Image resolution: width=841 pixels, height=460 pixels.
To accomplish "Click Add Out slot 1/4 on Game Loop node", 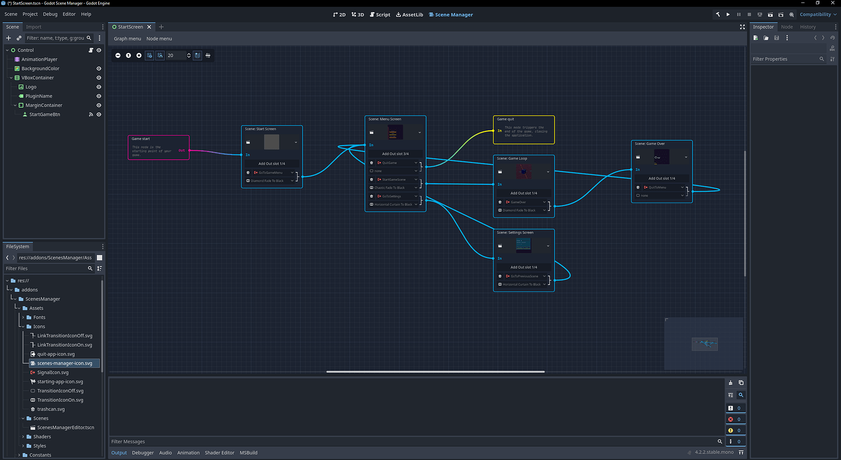I will (523, 193).
